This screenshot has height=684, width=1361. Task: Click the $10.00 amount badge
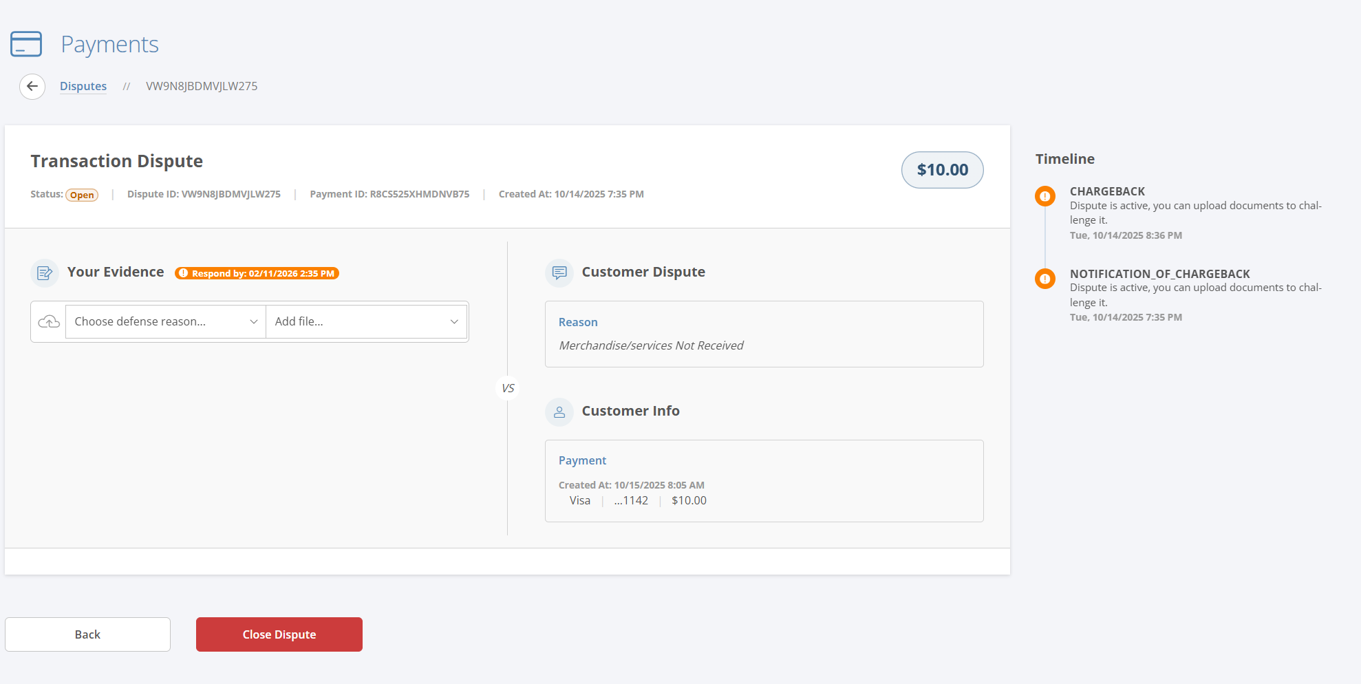coord(943,170)
